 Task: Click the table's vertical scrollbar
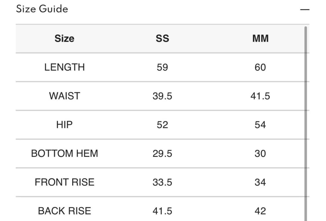click(x=305, y=116)
